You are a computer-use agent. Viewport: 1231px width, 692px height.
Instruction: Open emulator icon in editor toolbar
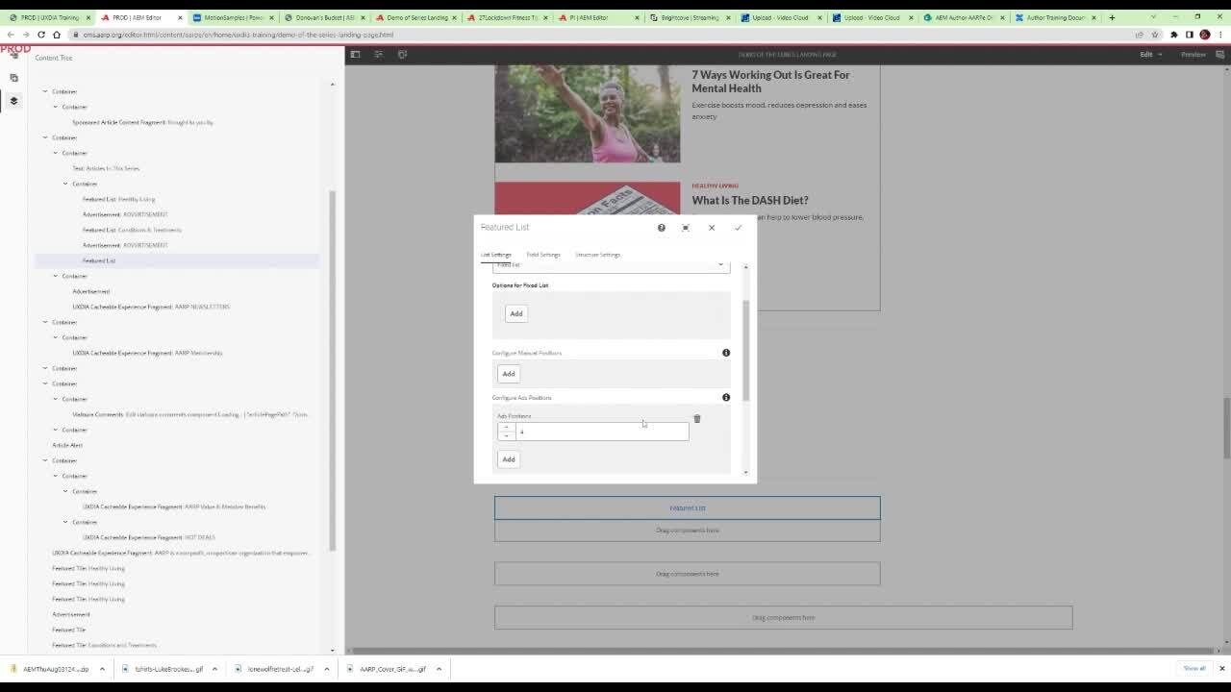click(x=402, y=54)
